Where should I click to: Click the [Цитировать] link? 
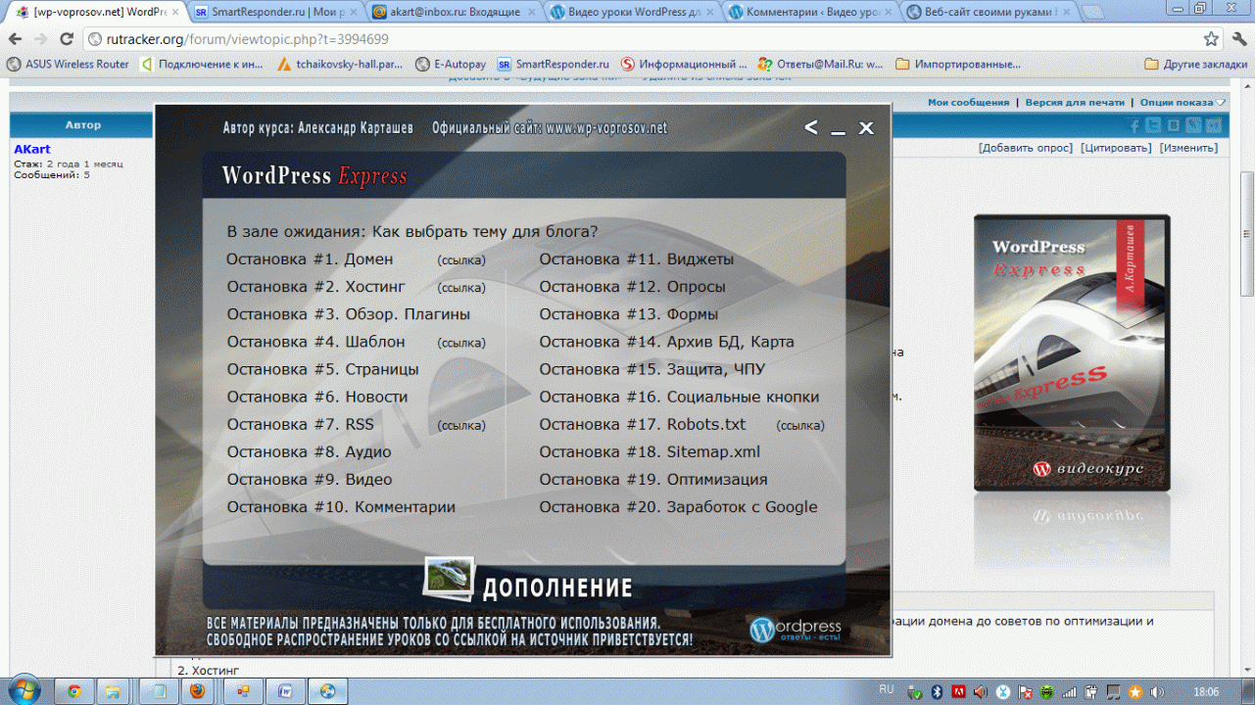coord(1116,148)
